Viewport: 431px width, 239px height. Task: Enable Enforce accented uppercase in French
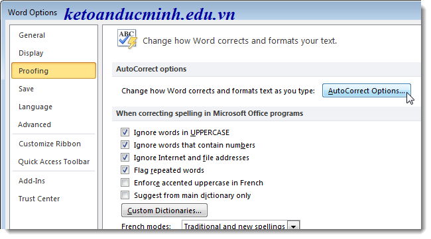pos(125,183)
